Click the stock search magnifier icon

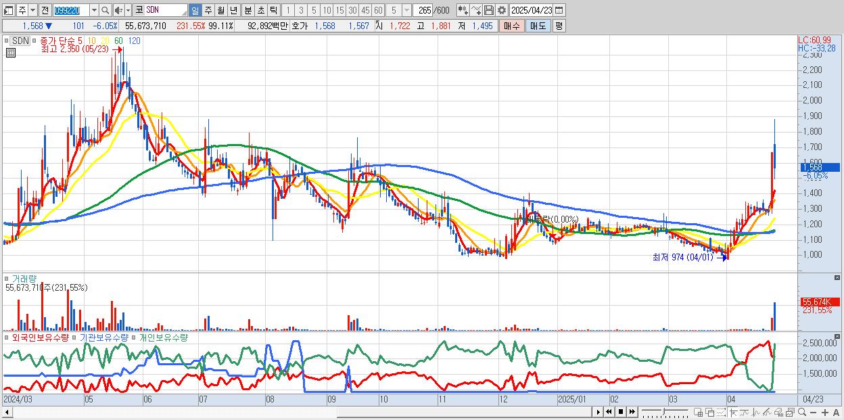pos(105,10)
